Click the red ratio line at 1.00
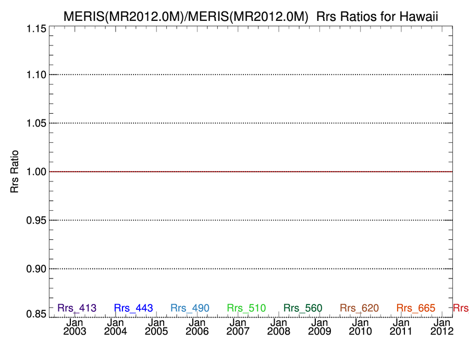The width and height of the screenshot is (469, 352). tap(251, 172)
